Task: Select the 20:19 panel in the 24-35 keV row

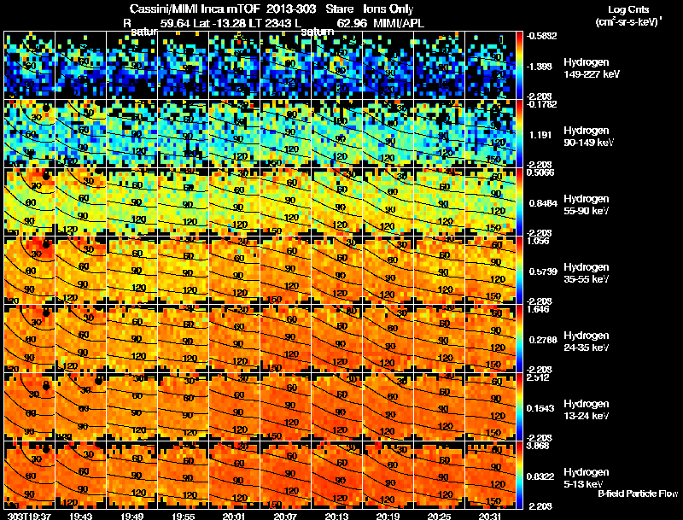Action: click(x=388, y=338)
